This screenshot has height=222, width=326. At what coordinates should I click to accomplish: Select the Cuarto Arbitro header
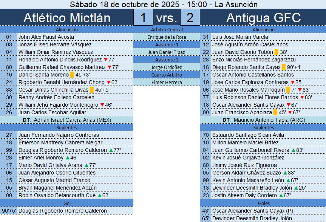tap(167, 75)
